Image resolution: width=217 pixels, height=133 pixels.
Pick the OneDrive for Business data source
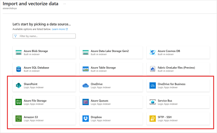pos(178,85)
